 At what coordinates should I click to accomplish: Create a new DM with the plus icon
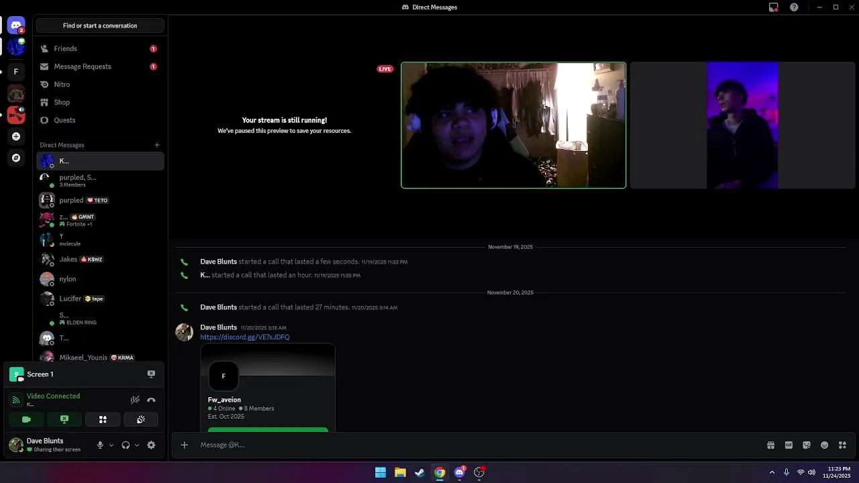coord(157,145)
